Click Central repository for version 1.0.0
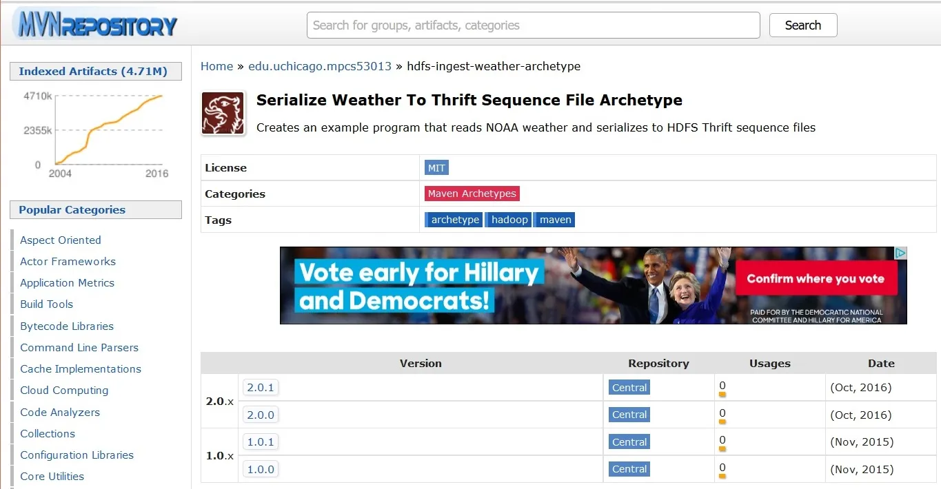 point(629,469)
